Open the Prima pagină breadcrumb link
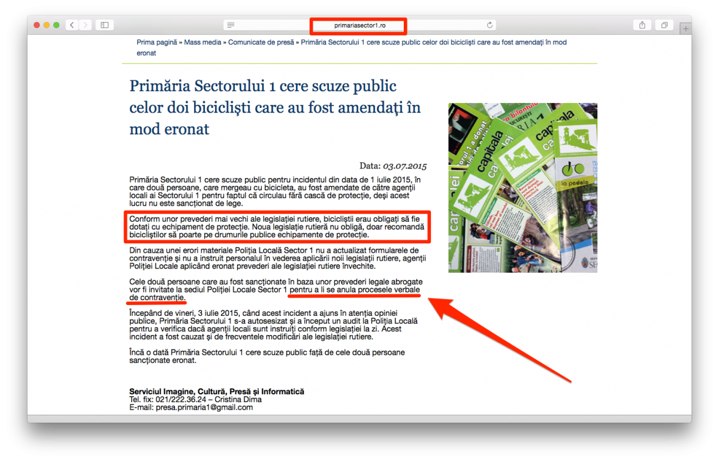Image resolution: width=719 pixels, height=462 pixels. point(157,43)
